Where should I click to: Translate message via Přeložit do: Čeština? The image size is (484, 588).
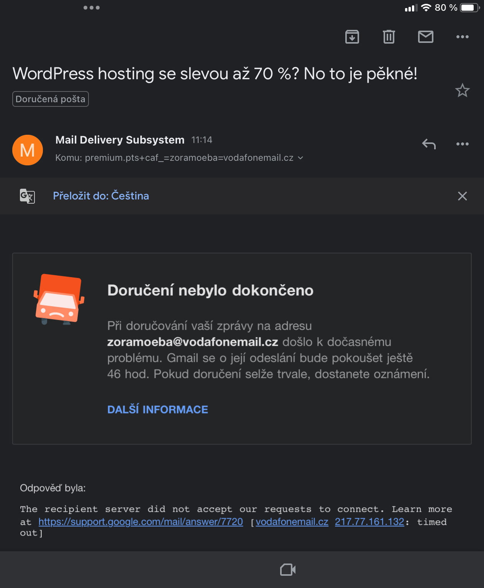click(x=101, y=196)
